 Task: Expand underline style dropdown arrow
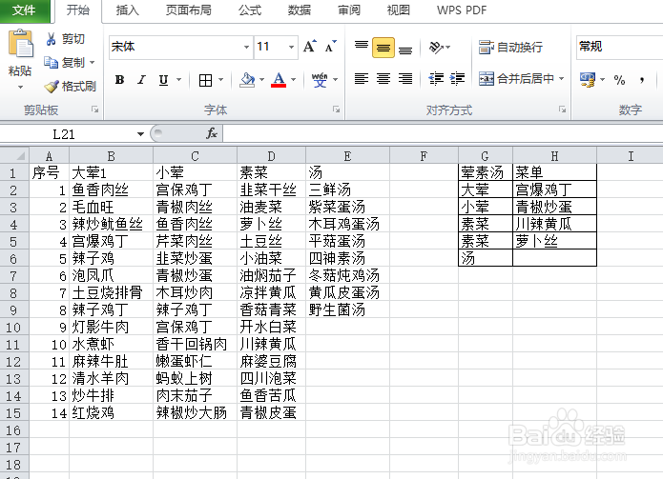pos(178,80)
